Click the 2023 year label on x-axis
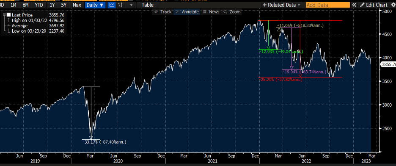The width and height of the screenshot is (396, 166). click(366, 160)
